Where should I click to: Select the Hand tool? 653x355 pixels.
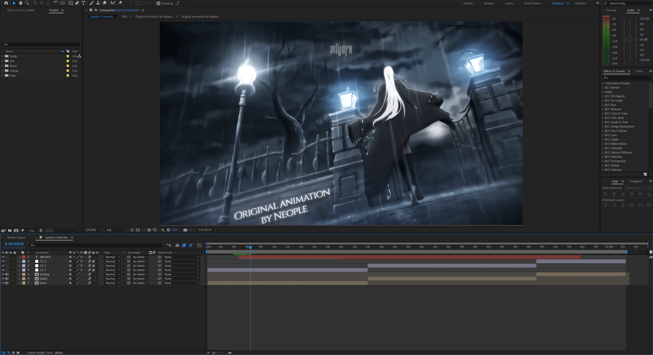pyautogui.click(x=20, y=3)
